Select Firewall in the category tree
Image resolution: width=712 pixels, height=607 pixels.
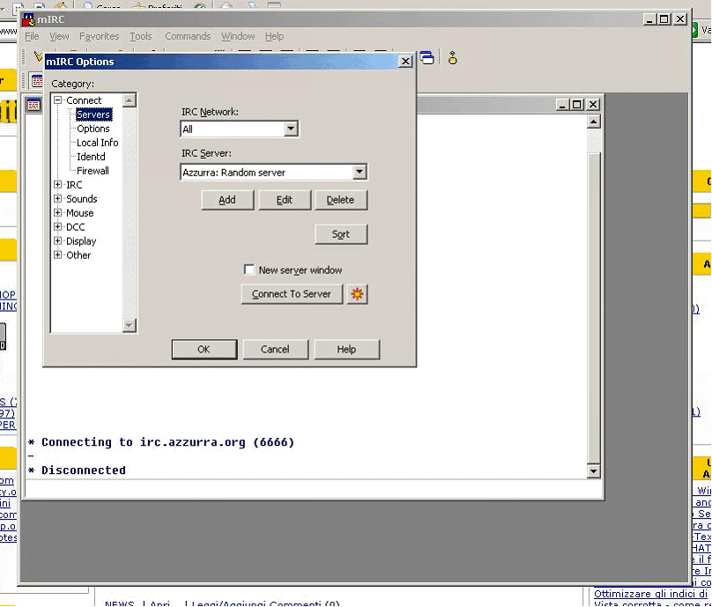point(93,171)
